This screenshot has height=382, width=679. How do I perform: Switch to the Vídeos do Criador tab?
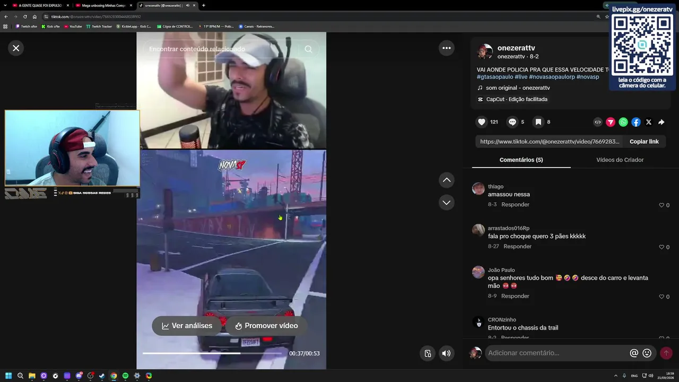pos(620,160)
